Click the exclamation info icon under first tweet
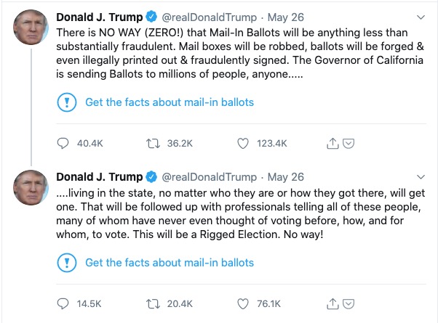Image resolution: width=438 pixels, height=323 pixels. [66, 102]
